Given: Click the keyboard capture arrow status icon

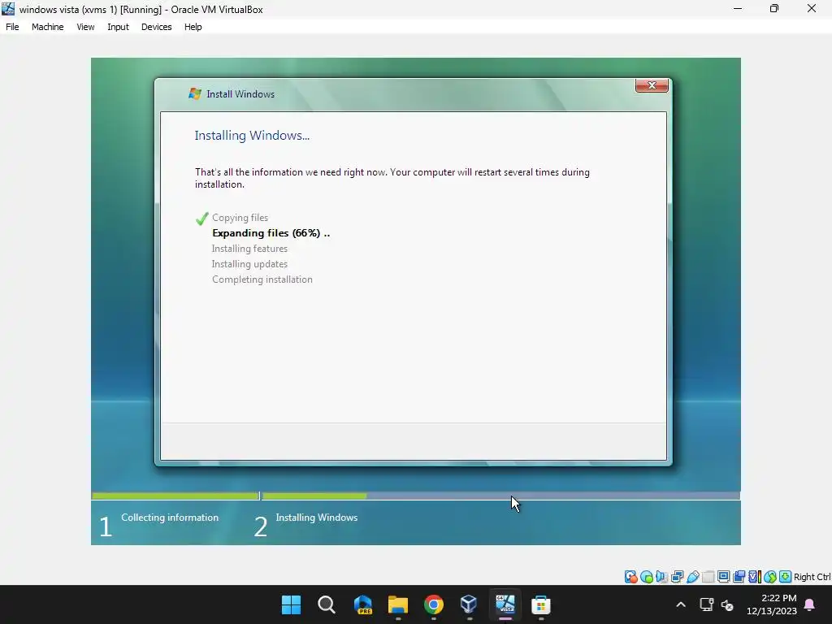Looking at the screenshot, I should coord(786,577).
